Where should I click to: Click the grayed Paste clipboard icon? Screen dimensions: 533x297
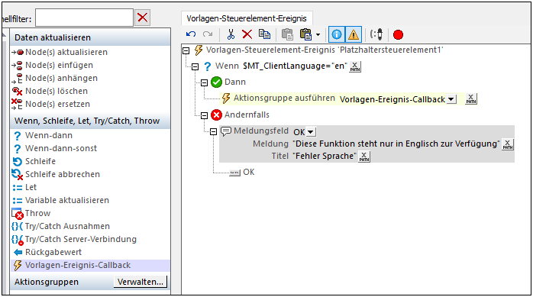tap(287, 34)
